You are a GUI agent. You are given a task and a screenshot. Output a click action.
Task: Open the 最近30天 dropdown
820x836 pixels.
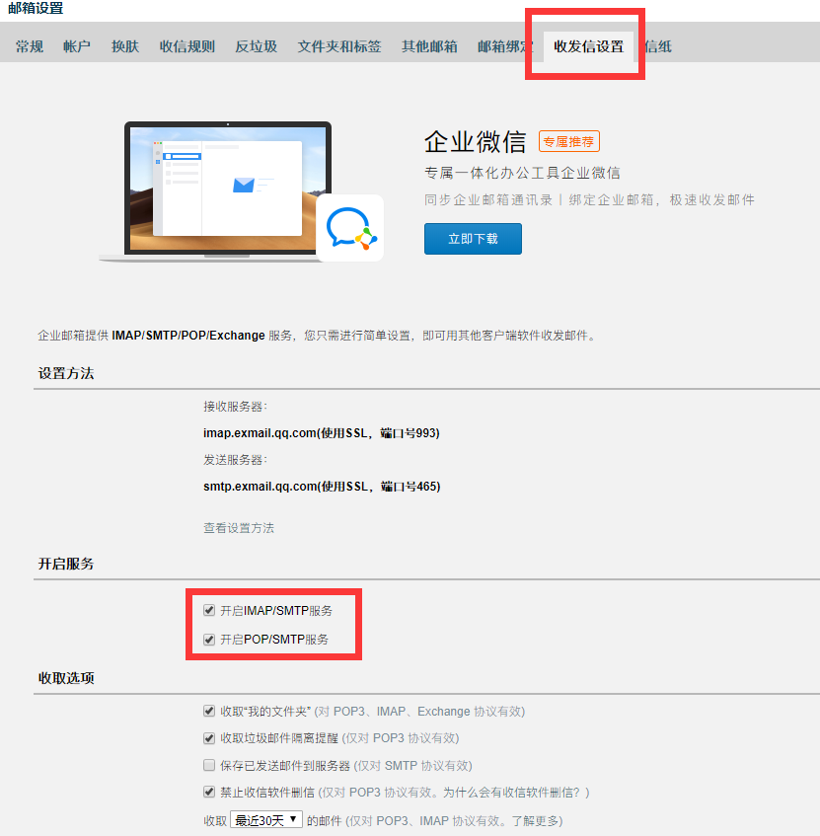coord(266,819)
